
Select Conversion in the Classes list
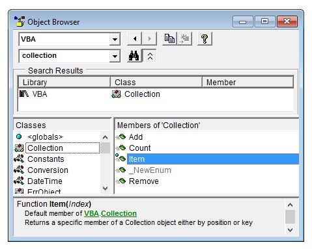pos(48,170)
